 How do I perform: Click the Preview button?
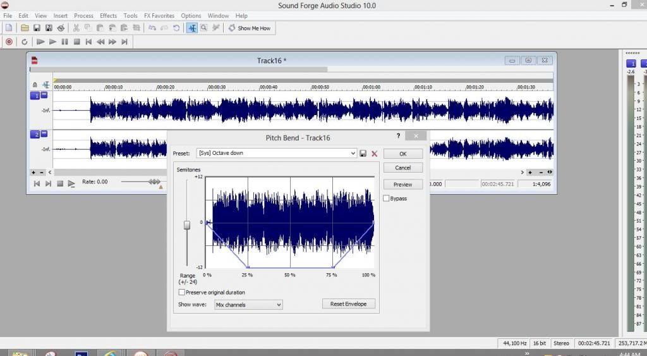point(403,185)
